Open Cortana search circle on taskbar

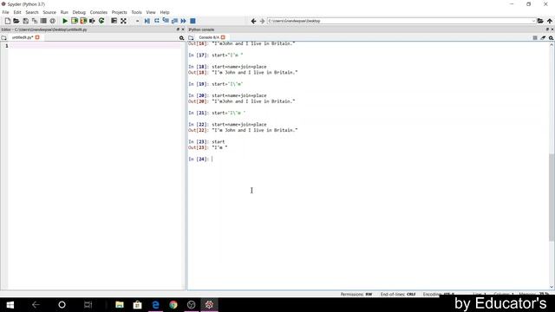coord(62,304)
